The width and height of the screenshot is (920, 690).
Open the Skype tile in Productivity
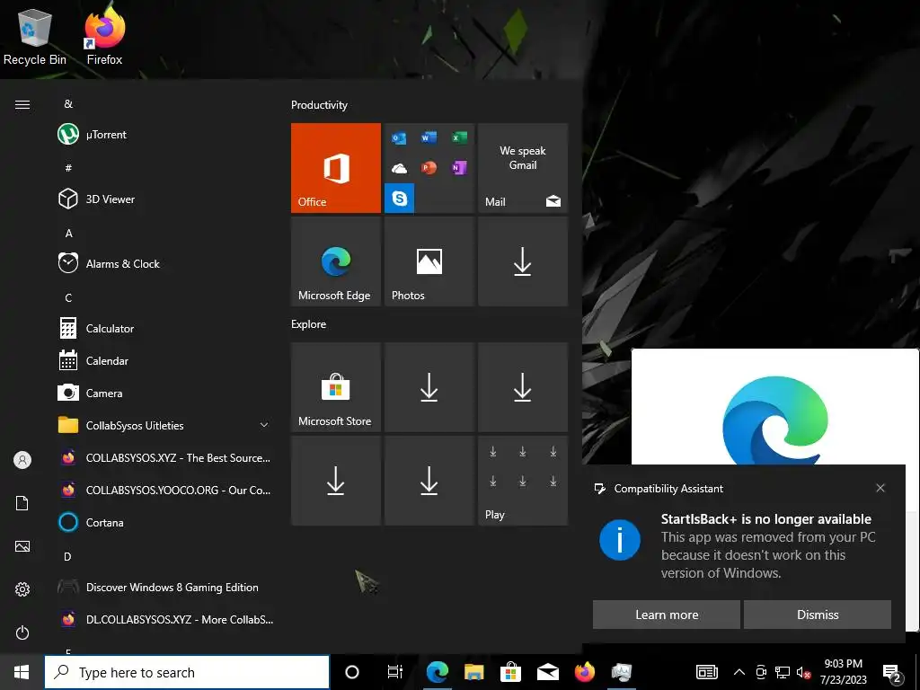coord(400,199)
